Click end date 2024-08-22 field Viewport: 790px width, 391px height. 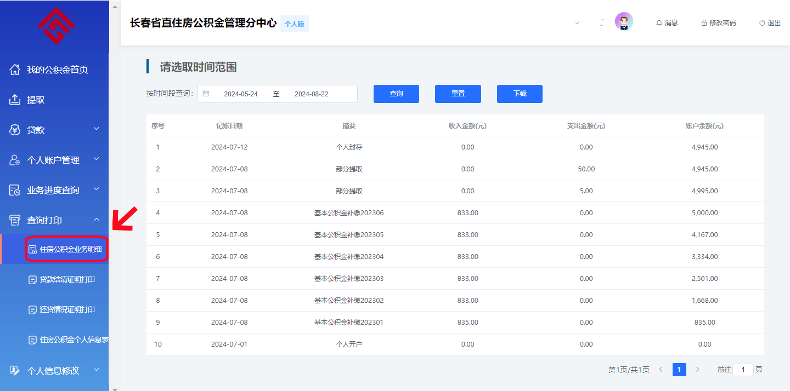pos(312,94)
